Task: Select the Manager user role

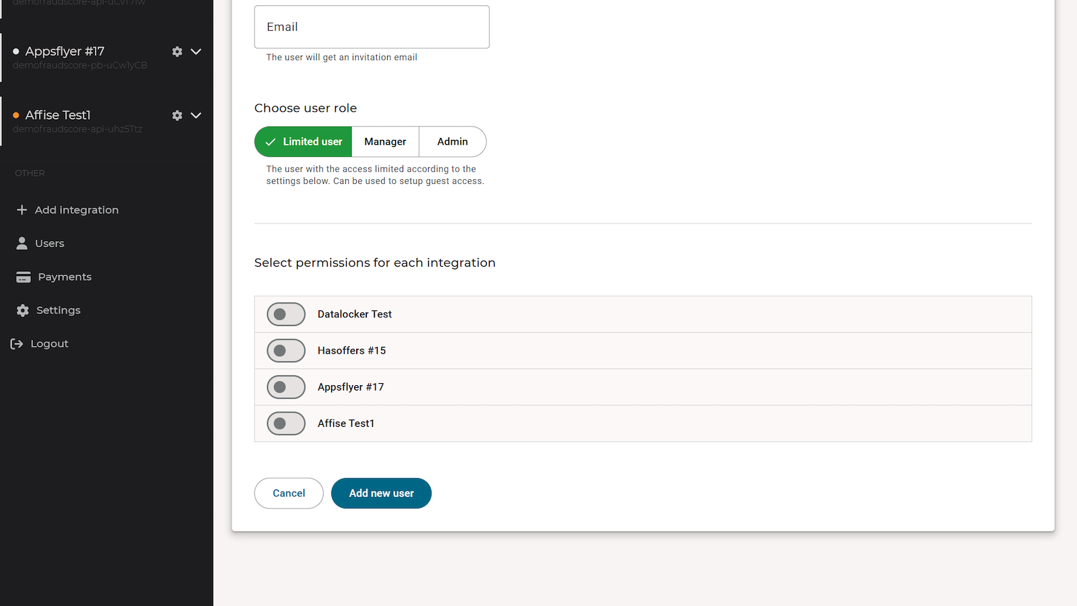Action: [385, 141]
